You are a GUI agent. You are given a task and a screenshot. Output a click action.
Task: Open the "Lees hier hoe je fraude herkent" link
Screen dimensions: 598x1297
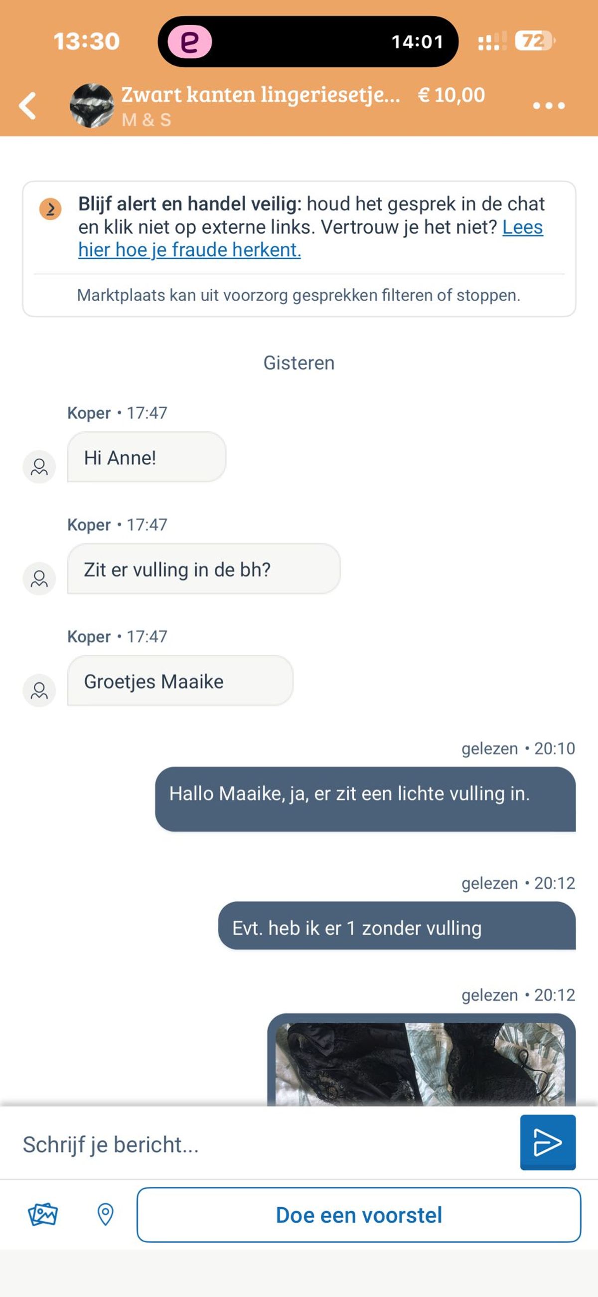click(x=189, y=250)
